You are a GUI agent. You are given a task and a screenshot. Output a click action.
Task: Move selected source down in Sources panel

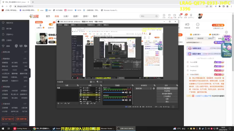94,103
